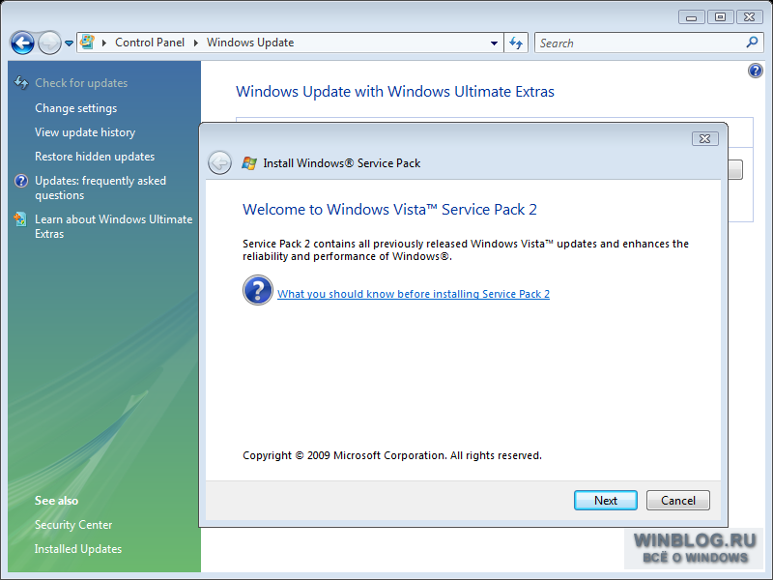Image resolution: width=773 pixels, height=580 pixels.
Task: Maximize the Windows Update window
Action: (x=720, y=17)
